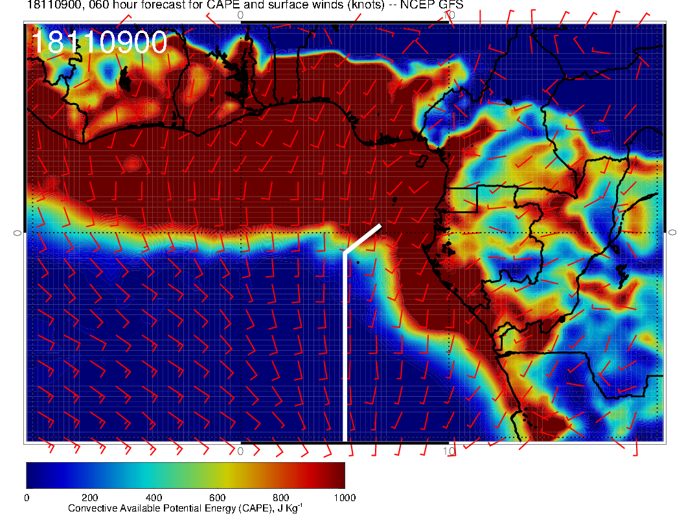Click the white 18110900 timestamp overlay
Image resolution: width=684 pixels, height=529 pixels.
click(99, 43)
